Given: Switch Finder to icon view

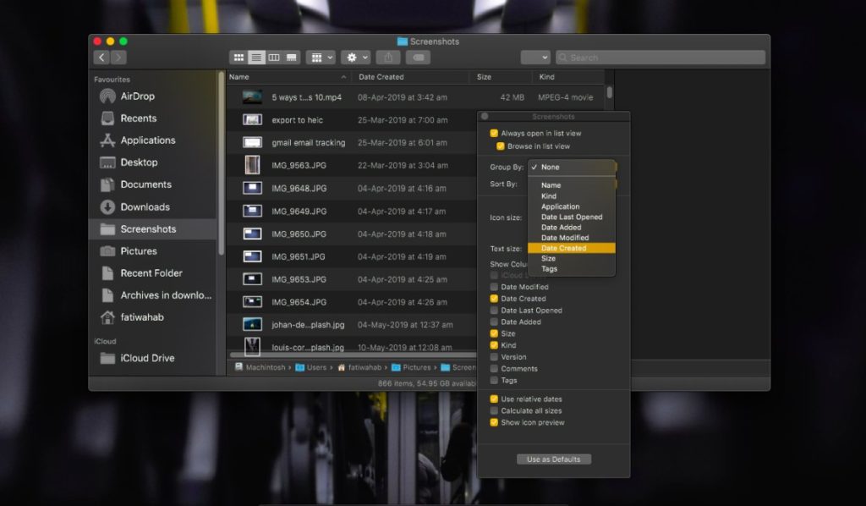Looking at the screenshot, I should click(x=240, y=57).
